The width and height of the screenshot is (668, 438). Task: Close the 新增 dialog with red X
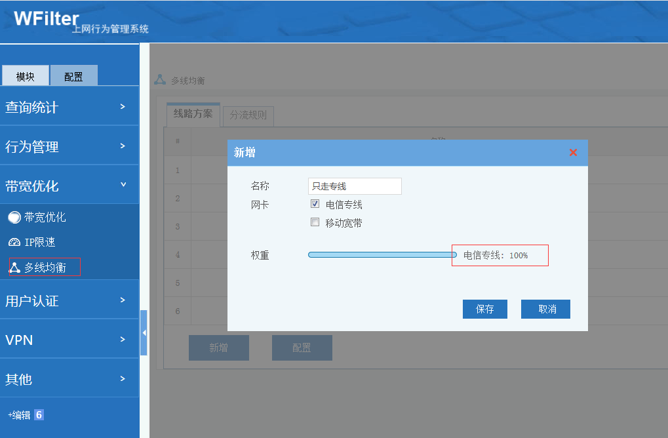point(573,153)
